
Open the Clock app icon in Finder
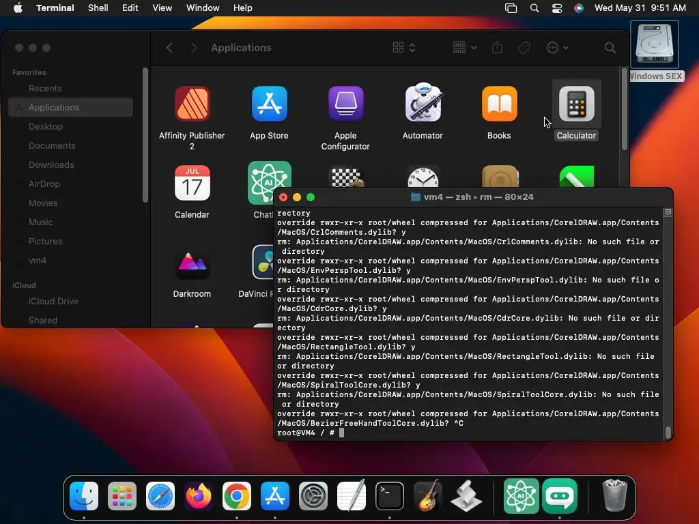(x=423, y=177)
